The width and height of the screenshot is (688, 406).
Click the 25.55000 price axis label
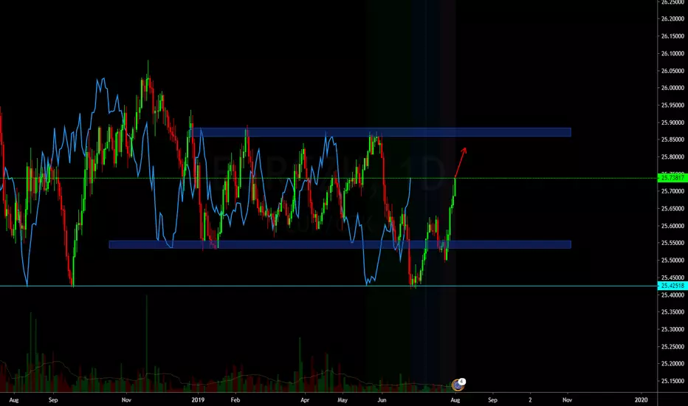coord(672,243)
